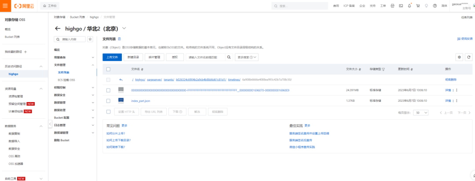Click the lightbulb tips icon

(426, 6)
